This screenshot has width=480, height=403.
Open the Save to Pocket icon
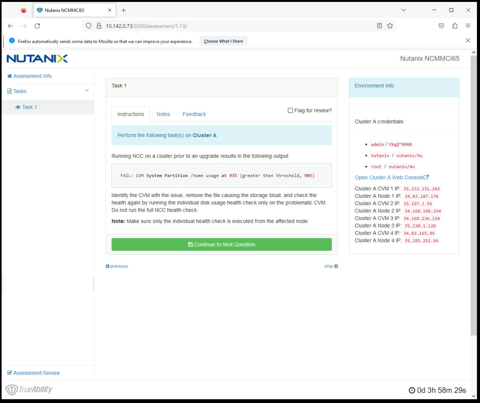pos(441,26)
